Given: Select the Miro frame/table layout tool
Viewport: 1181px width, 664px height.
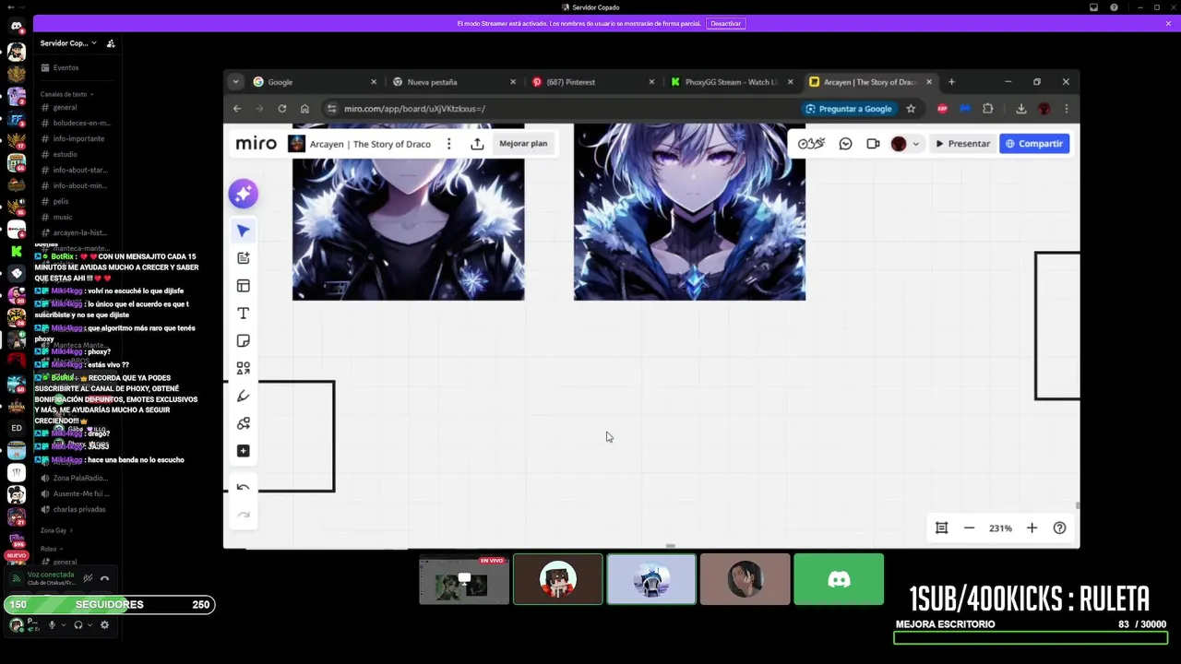Looking at the screenshot, I should click(x=244, y=286).
